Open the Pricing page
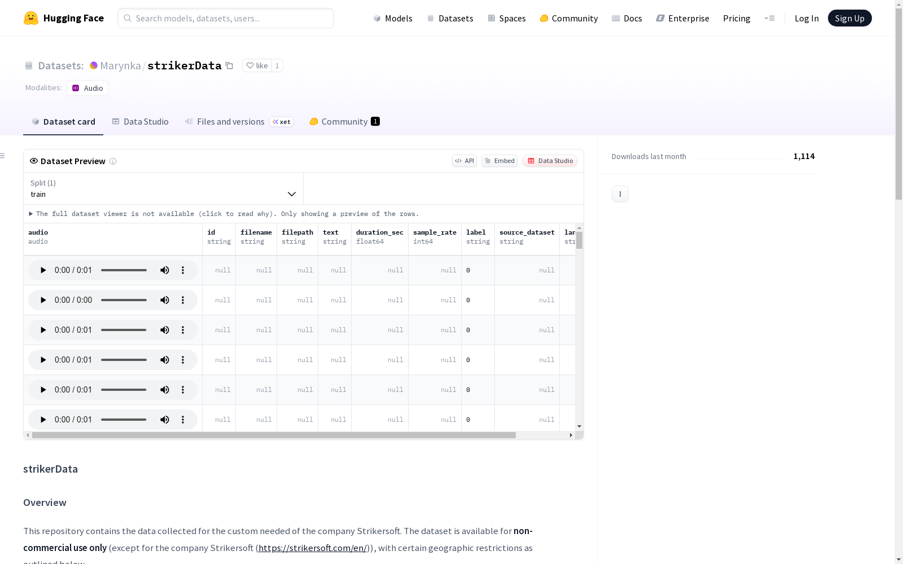Viewport: 903px width, 564px height. pos(737,18)
